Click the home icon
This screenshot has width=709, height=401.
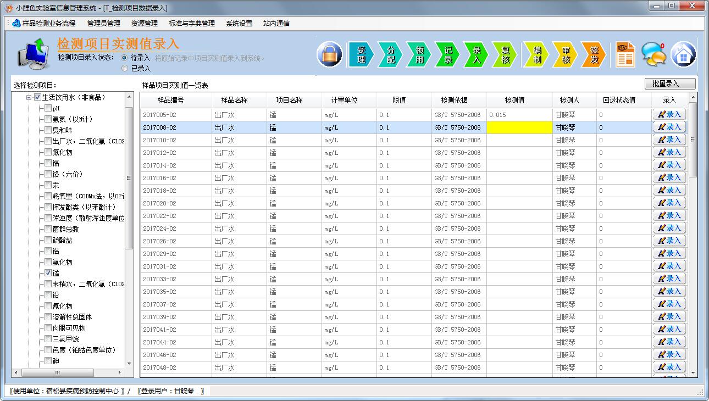(683, 54)
